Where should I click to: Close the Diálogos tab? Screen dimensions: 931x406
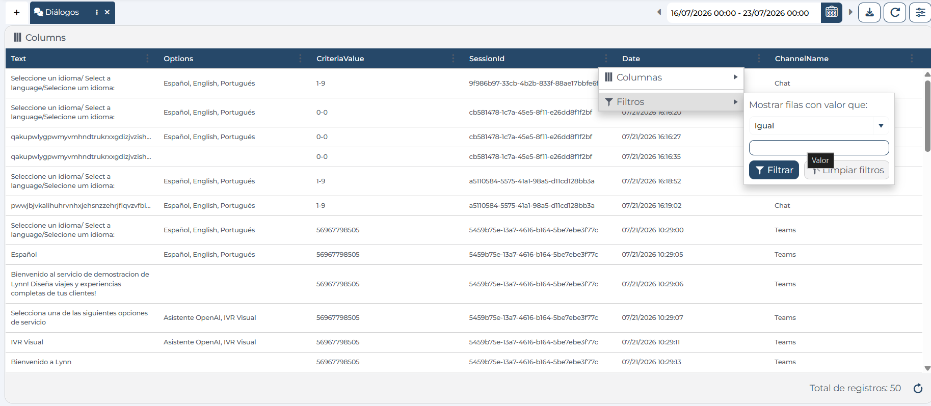tap(107, 12)
